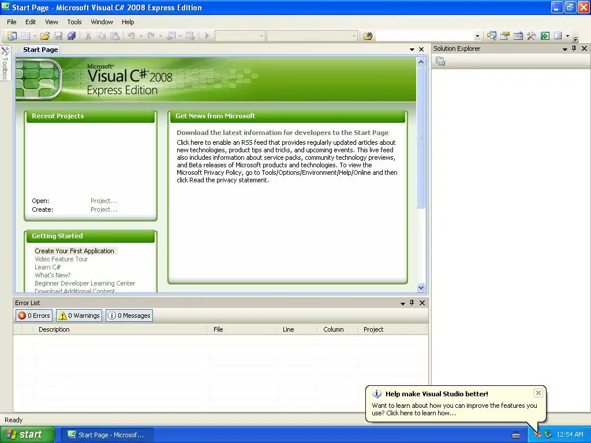Select the Start Page document tab
The height and width of the screenshot is (443, 591).
click(40, 50)
